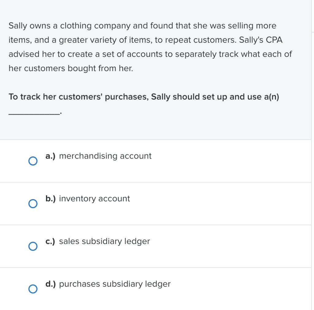Click the bold "a(n)" at the prompt's end
This screenshot has width=314, height=310.
click(x=271, y=97)
